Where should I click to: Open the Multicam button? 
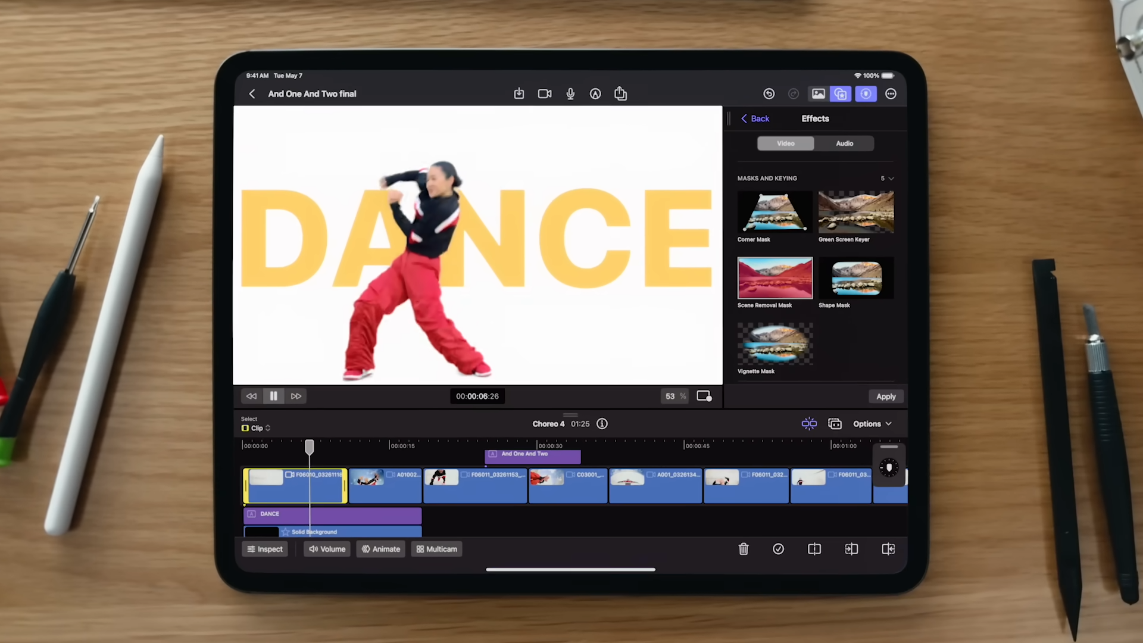point(437,549)
